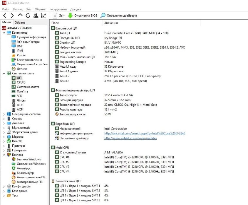The image size is (248, 205).
Task: Open the aida64.com driver-updates link
Action: click(x=130, y=138)
